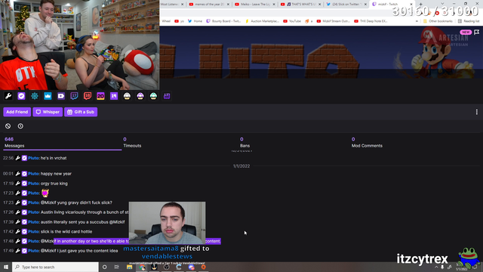Click the timeout clock icon
The height and width of the screenshot is (272, 483).
pyautogui.click(x=20, y=126)
